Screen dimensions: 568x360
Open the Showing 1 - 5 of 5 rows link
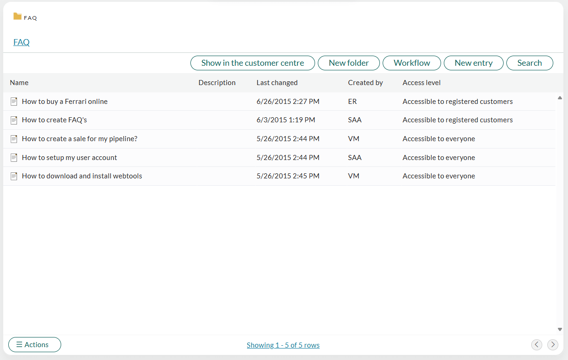click(x=283, y=345)
